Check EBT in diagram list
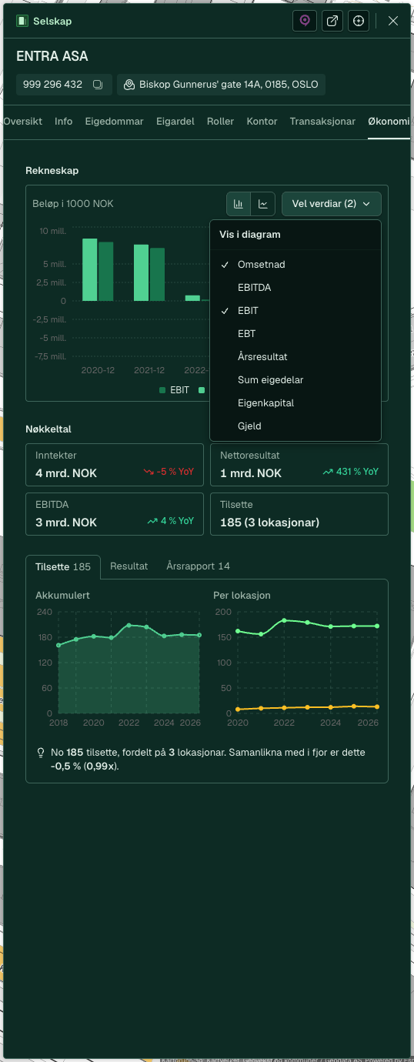The height and width of the screenshot is (1062, 414). point(295,334)
